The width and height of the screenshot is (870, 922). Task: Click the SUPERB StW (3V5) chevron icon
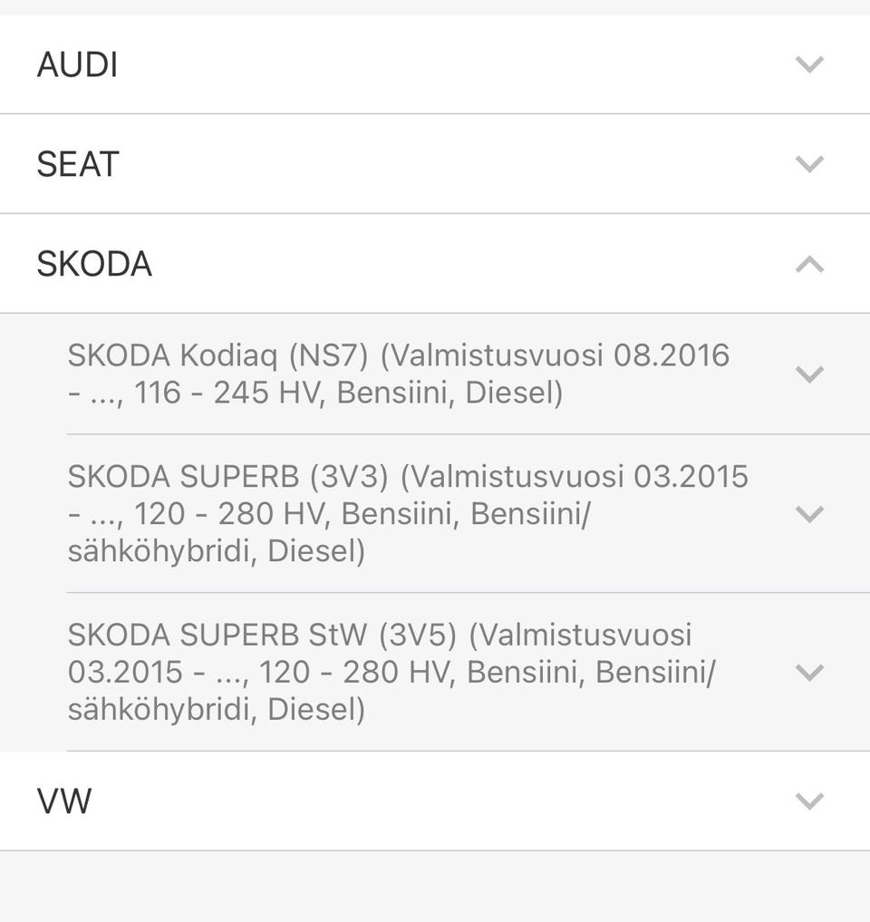point(808,672)
